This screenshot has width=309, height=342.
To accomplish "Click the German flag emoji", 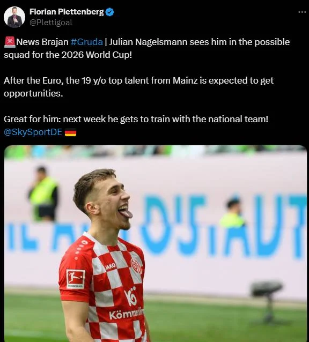I will coord(70,132).
